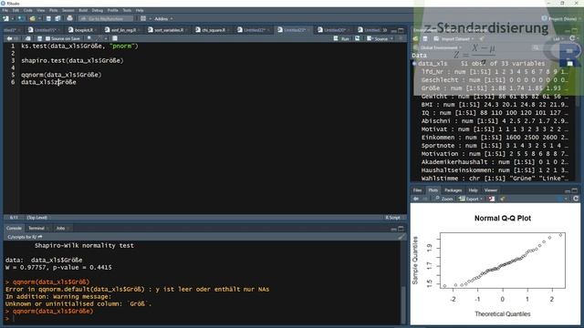Viewport: 584px width, 328px height.
Task: Open the Tools menu
Action: click(x=127, y=10)
